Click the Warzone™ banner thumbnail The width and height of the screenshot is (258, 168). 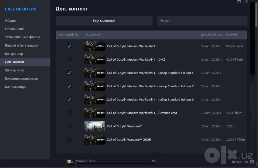click(x=95, y=126)
